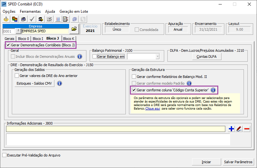
Task: Click the SPED Contábil app icon in the title bar
Action: point(4,4)
